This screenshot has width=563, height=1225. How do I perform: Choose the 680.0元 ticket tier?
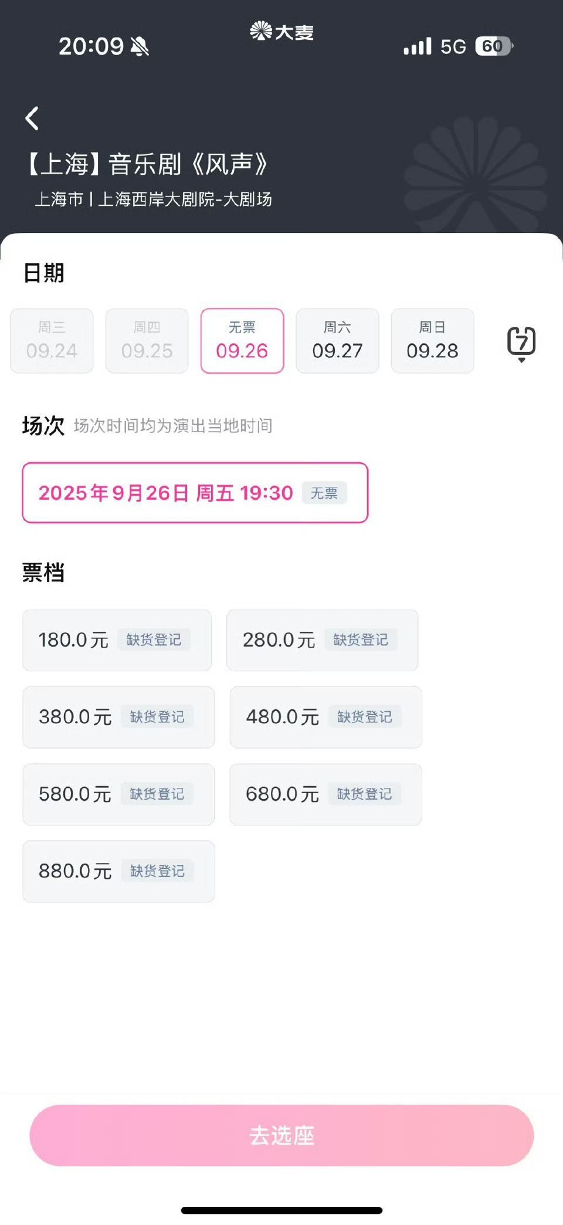pyautogui.click(x=326, y=794)
